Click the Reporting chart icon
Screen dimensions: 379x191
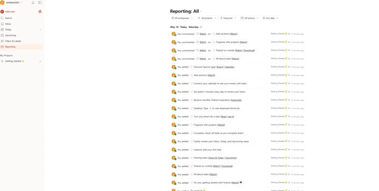coord(2,47)
